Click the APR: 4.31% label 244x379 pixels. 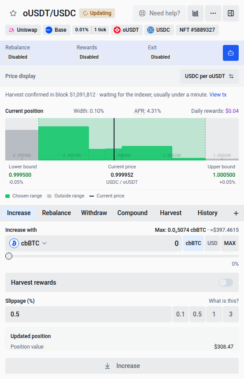(148, 111)
